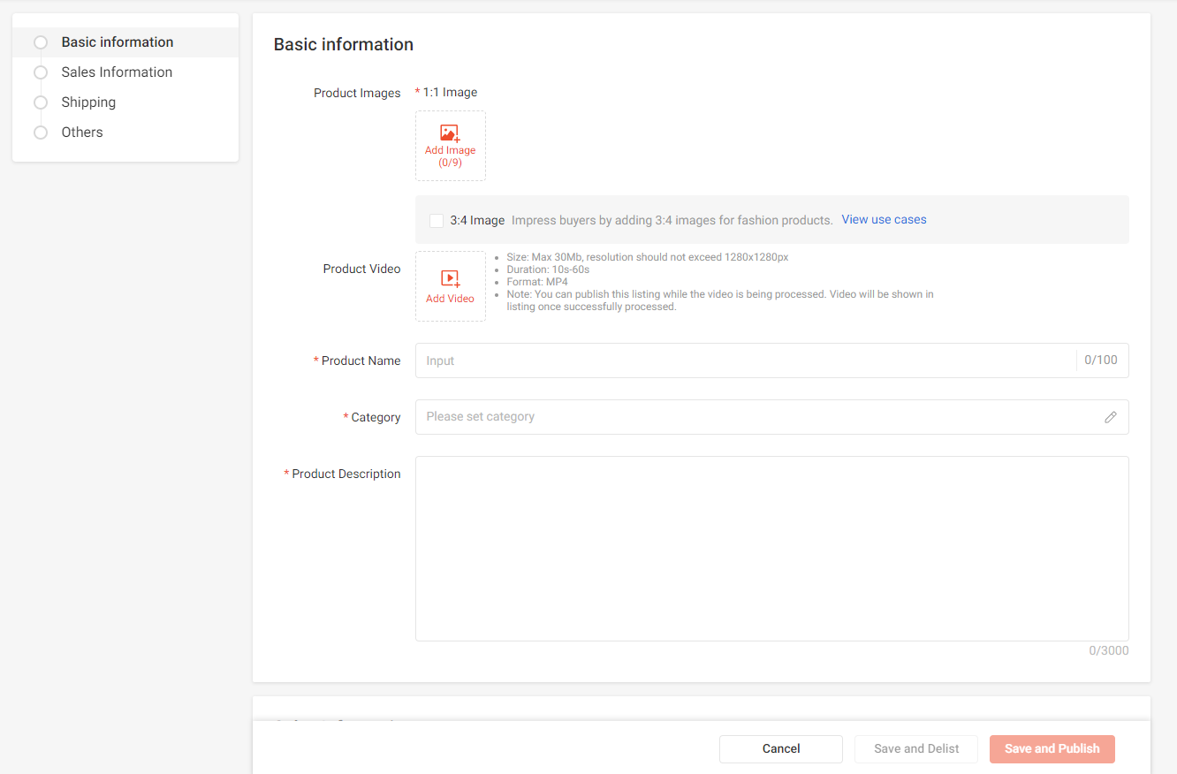The width and height of the screenshot is (1177, 774).
Task: Navigate to the Shipping section
Action: click(x=88, y=102)
